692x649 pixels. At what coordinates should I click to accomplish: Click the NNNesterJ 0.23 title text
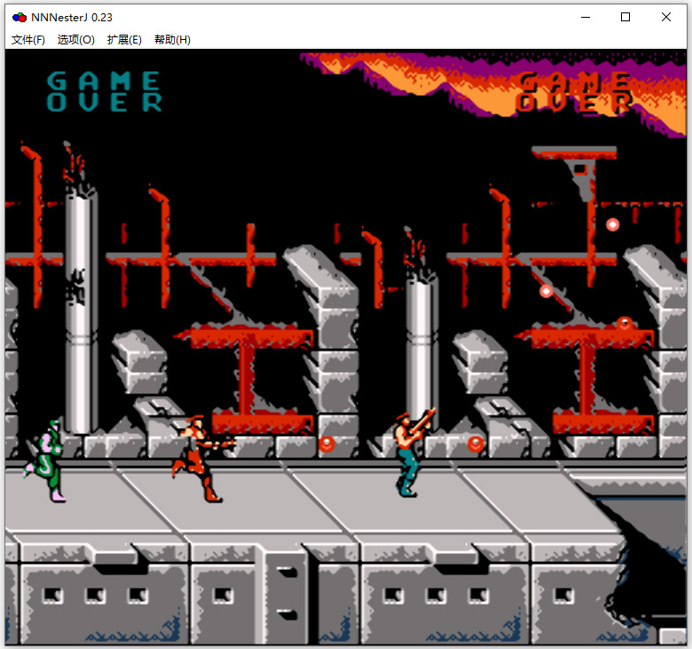point(72,17)
